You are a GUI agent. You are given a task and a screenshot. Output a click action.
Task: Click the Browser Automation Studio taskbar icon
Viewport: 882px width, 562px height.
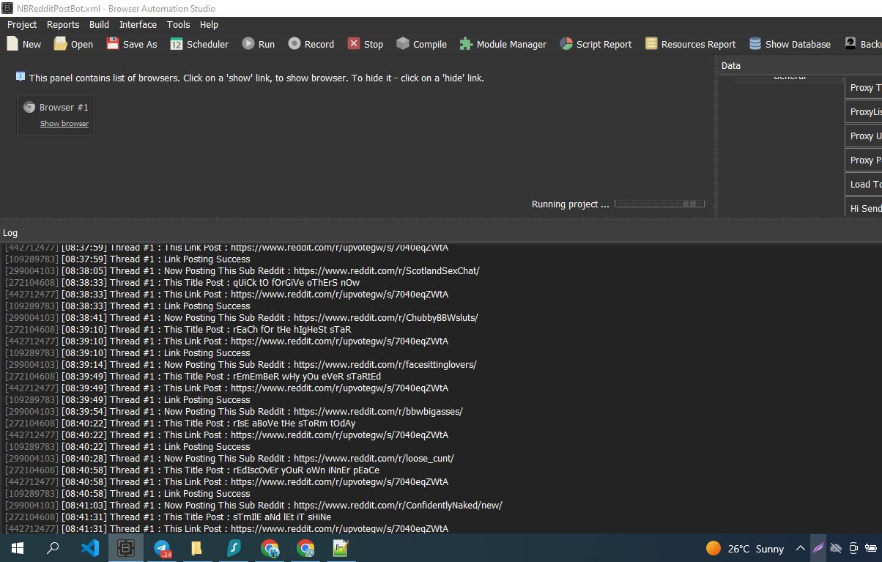coord(125,548)
